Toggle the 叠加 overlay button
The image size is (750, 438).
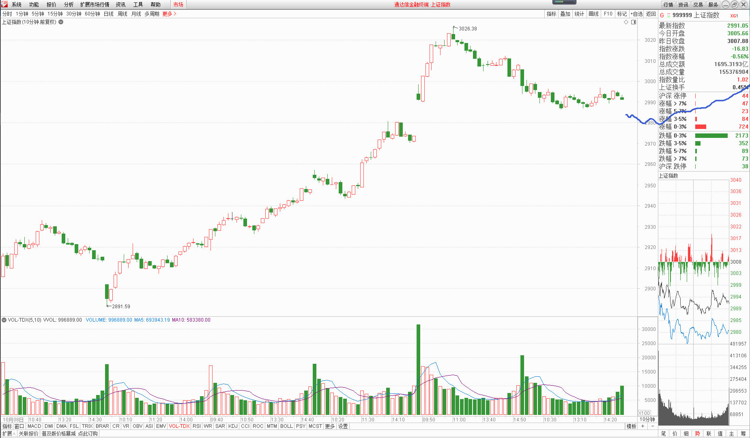[x=565, y=14]
